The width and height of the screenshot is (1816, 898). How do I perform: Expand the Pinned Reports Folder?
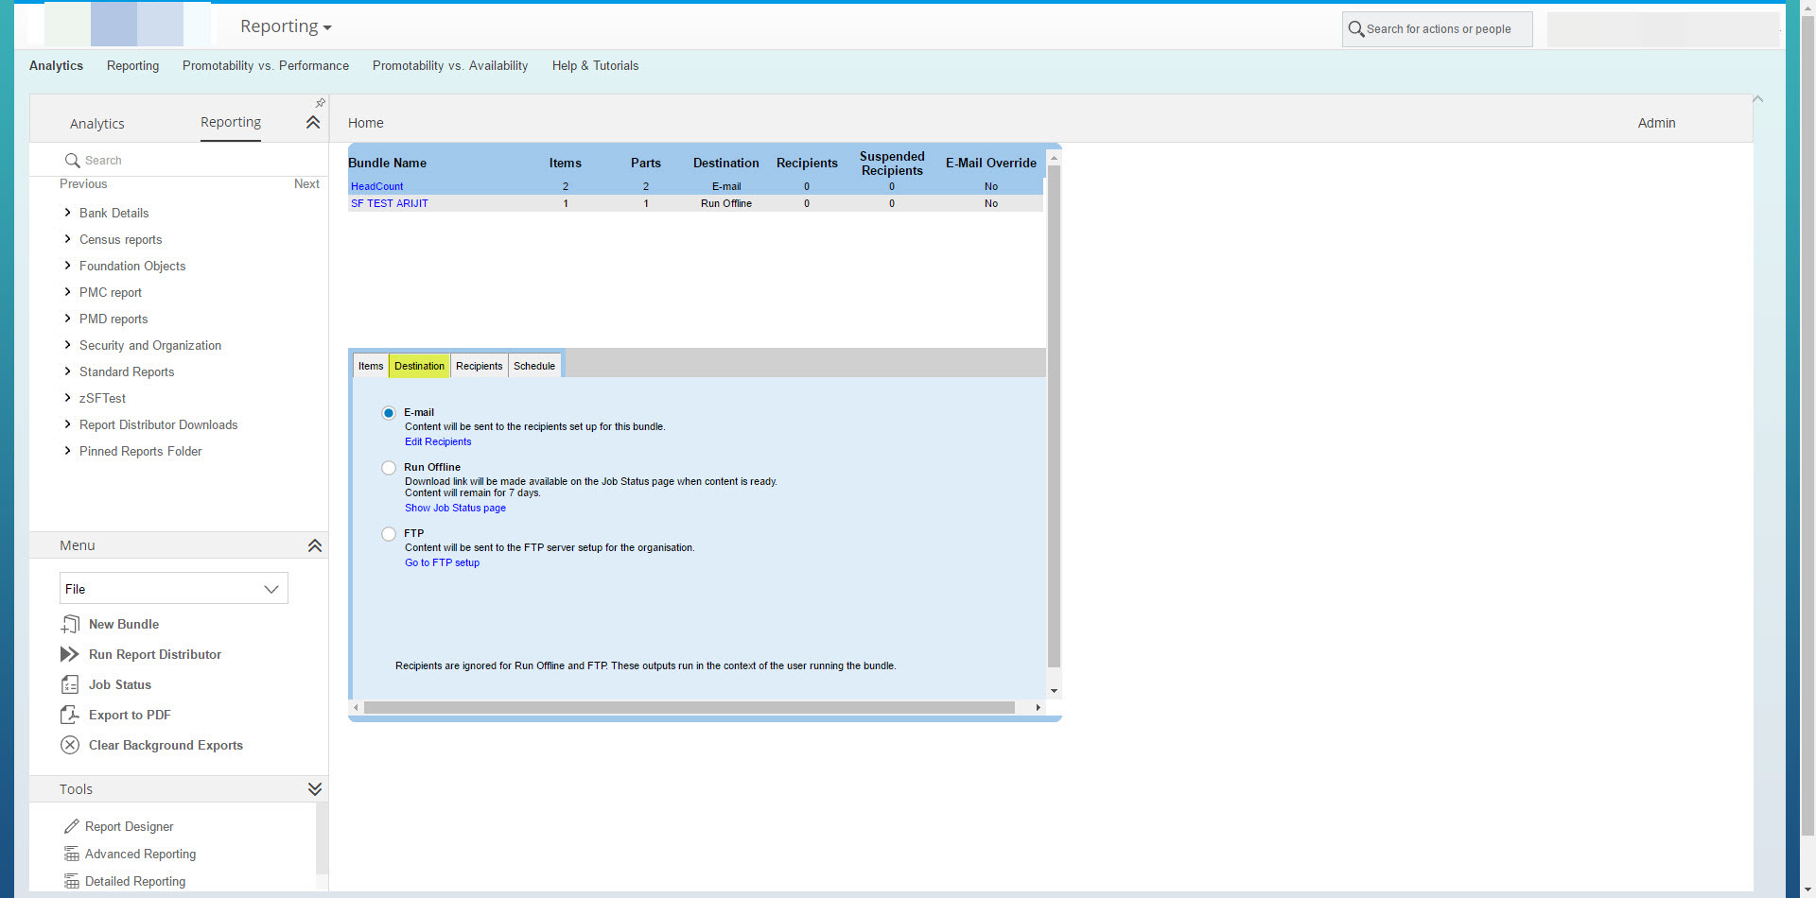tap(67, 451)
